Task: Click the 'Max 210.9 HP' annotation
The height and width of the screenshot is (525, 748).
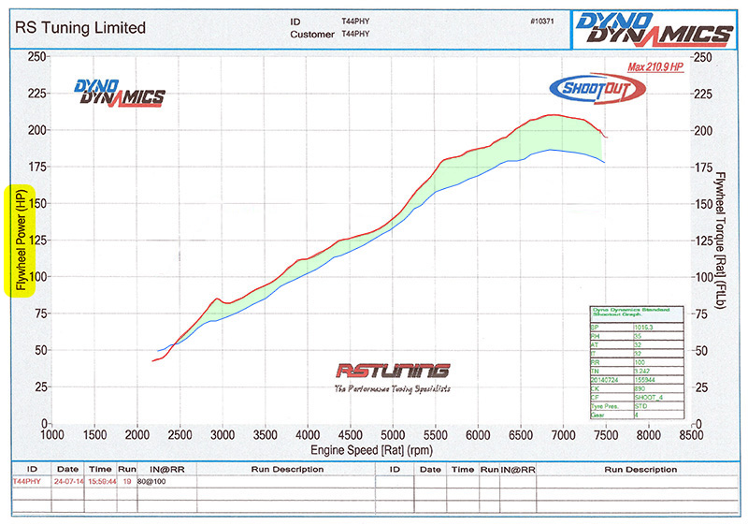Action: click(x=655, y=67)
